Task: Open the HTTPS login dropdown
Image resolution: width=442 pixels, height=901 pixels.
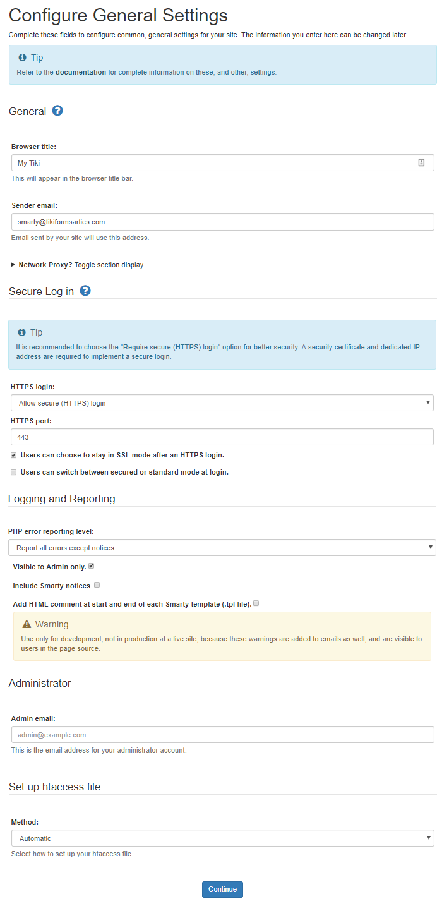Action: point(222,403)
